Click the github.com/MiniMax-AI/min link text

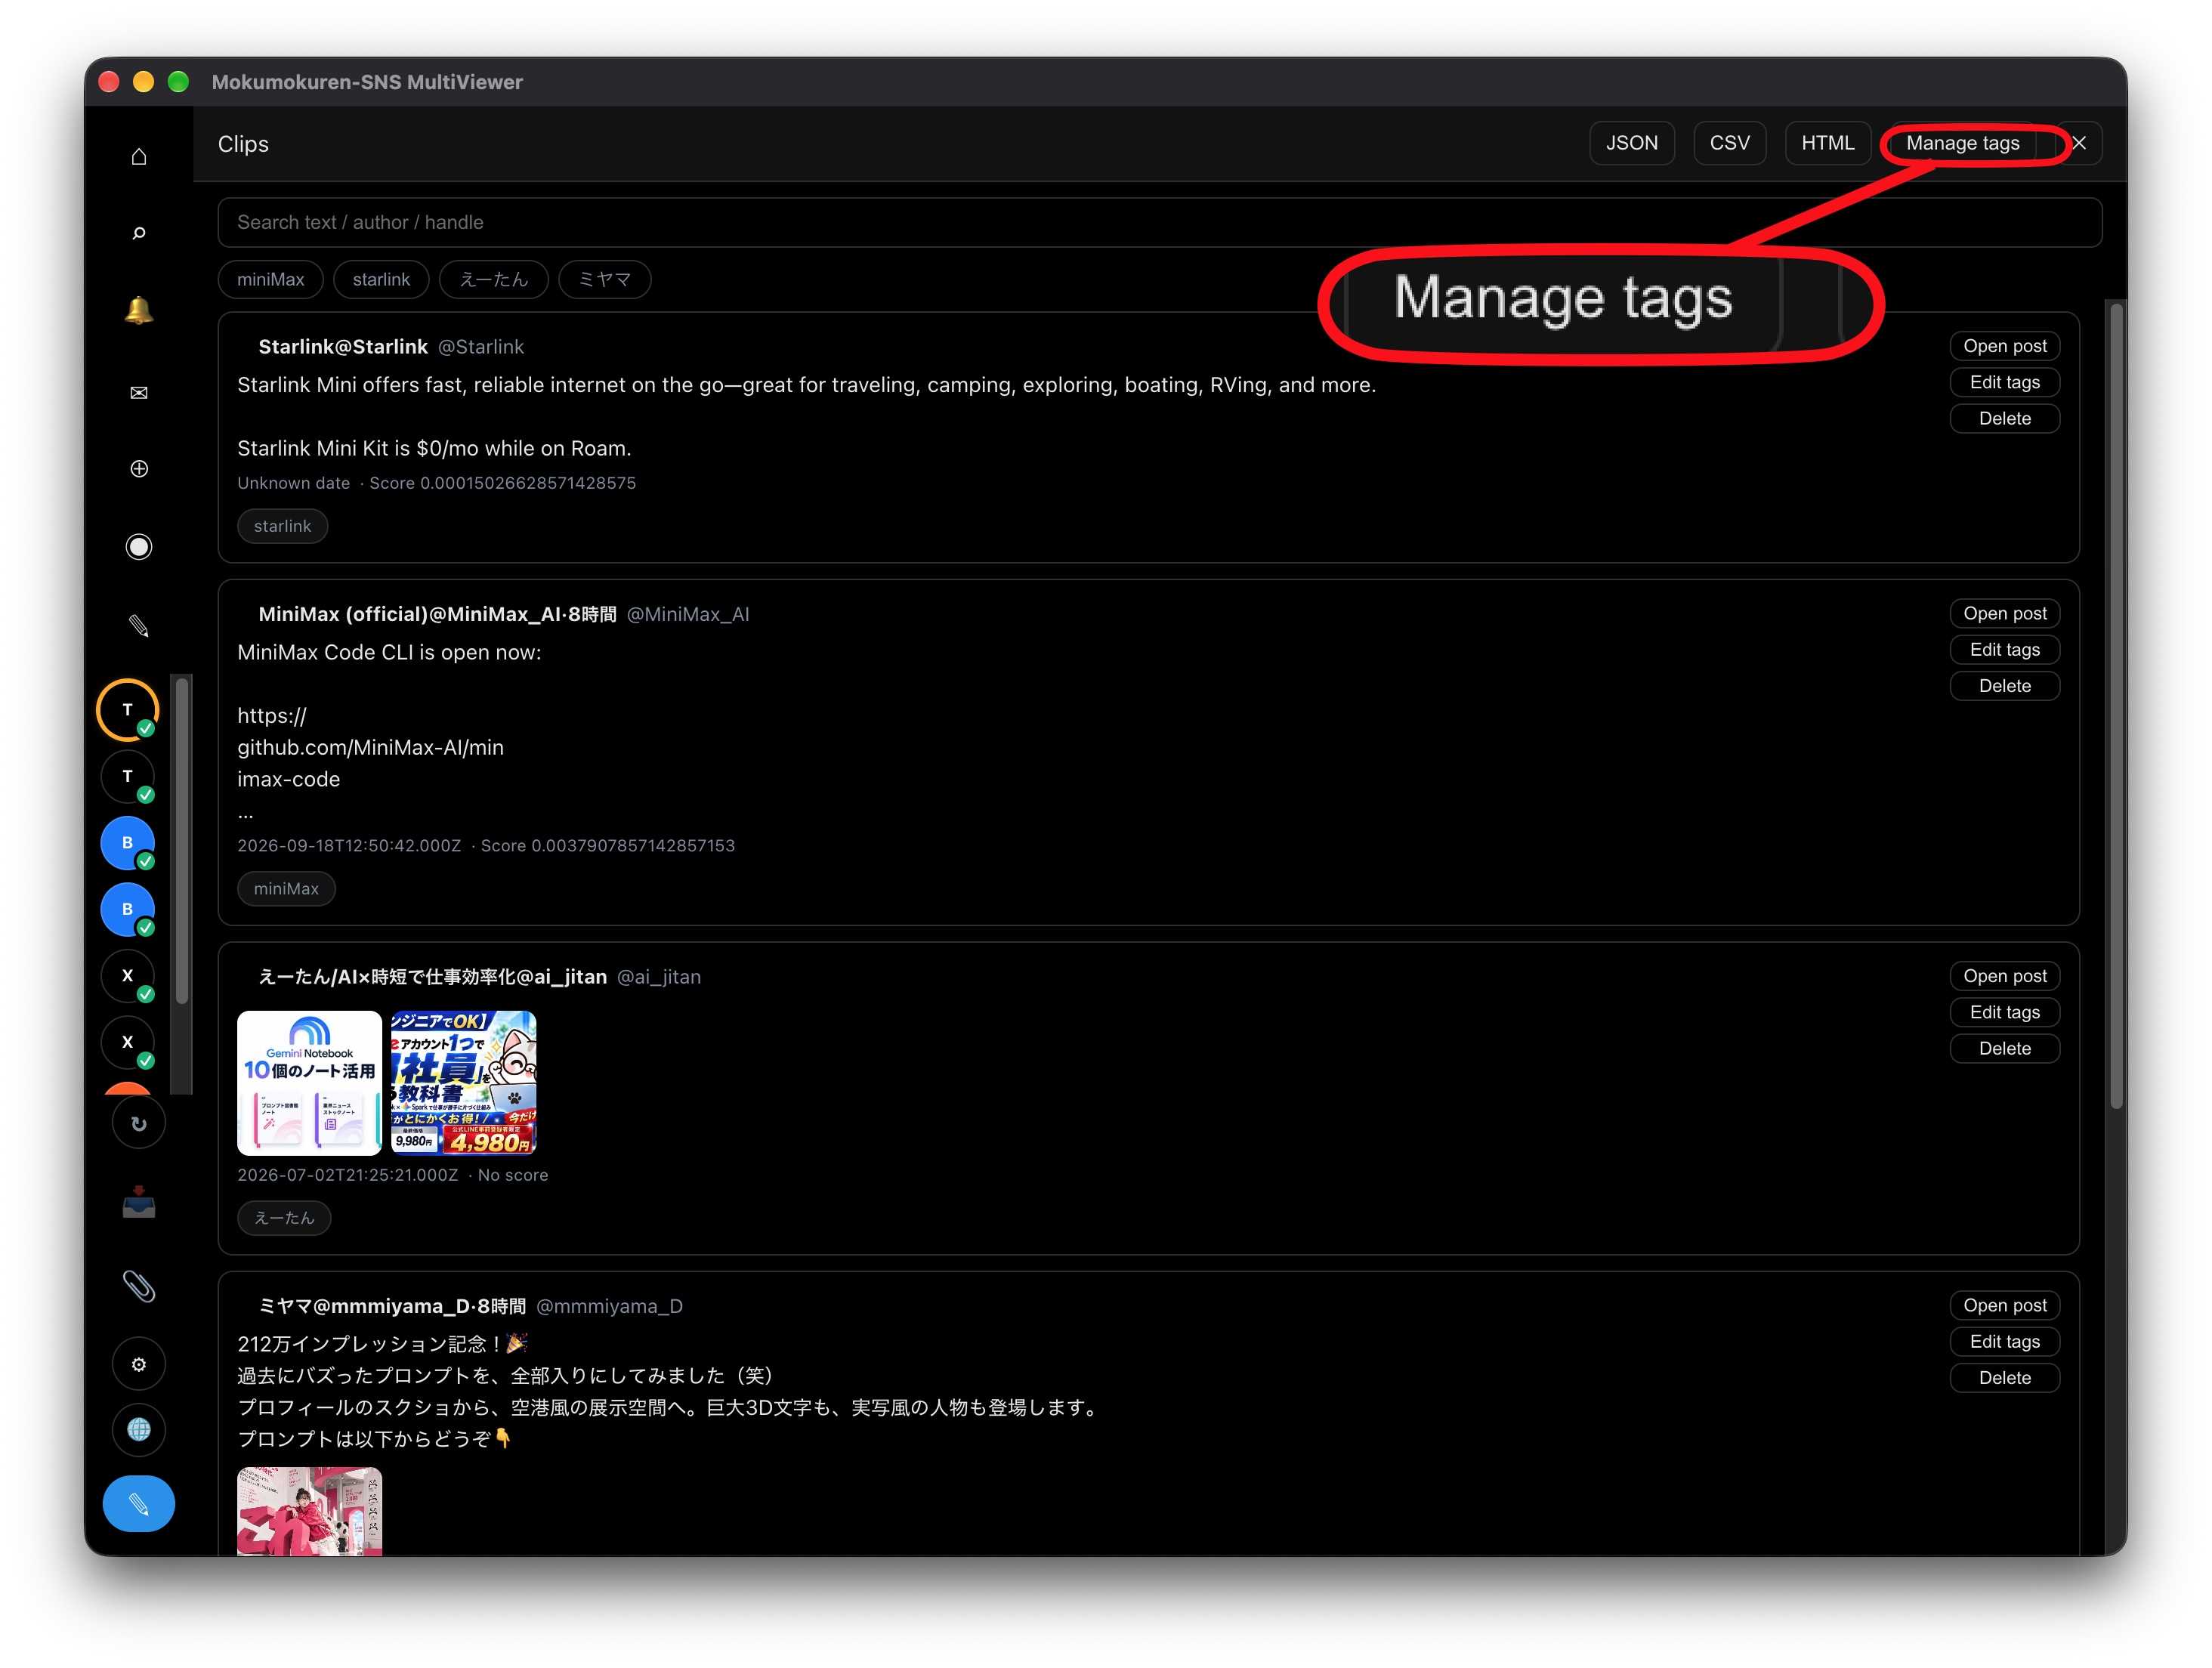click(x=371, y=748)
